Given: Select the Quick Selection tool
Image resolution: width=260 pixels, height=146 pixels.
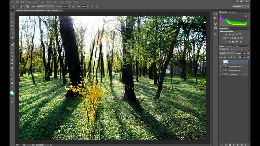Looking at the screenshot, I should click(12, 26).
